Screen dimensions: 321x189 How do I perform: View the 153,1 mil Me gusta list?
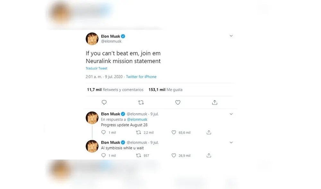coord(166,90)
